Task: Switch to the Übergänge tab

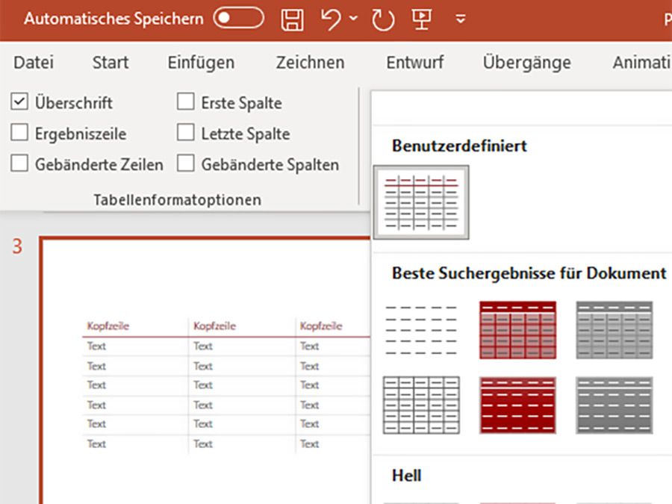Action: pyautogui.click(x=527, y=63)
